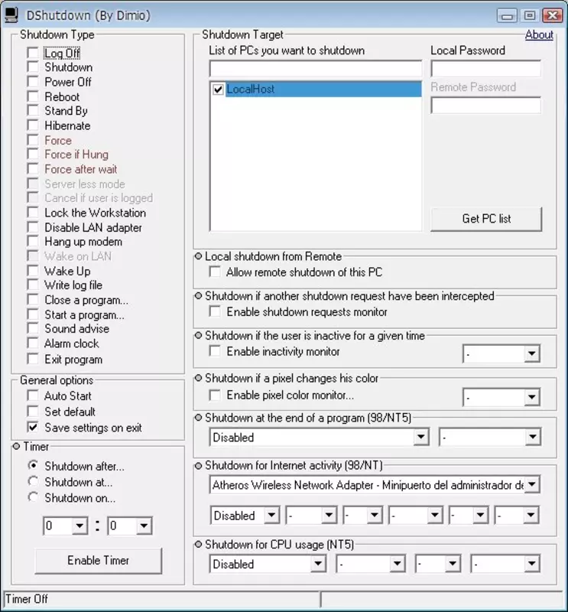This screenshot has height=612, width=568.
Task: Enable shutdown requests monitor
Action: pyautogui.click(x=215, y=311)
